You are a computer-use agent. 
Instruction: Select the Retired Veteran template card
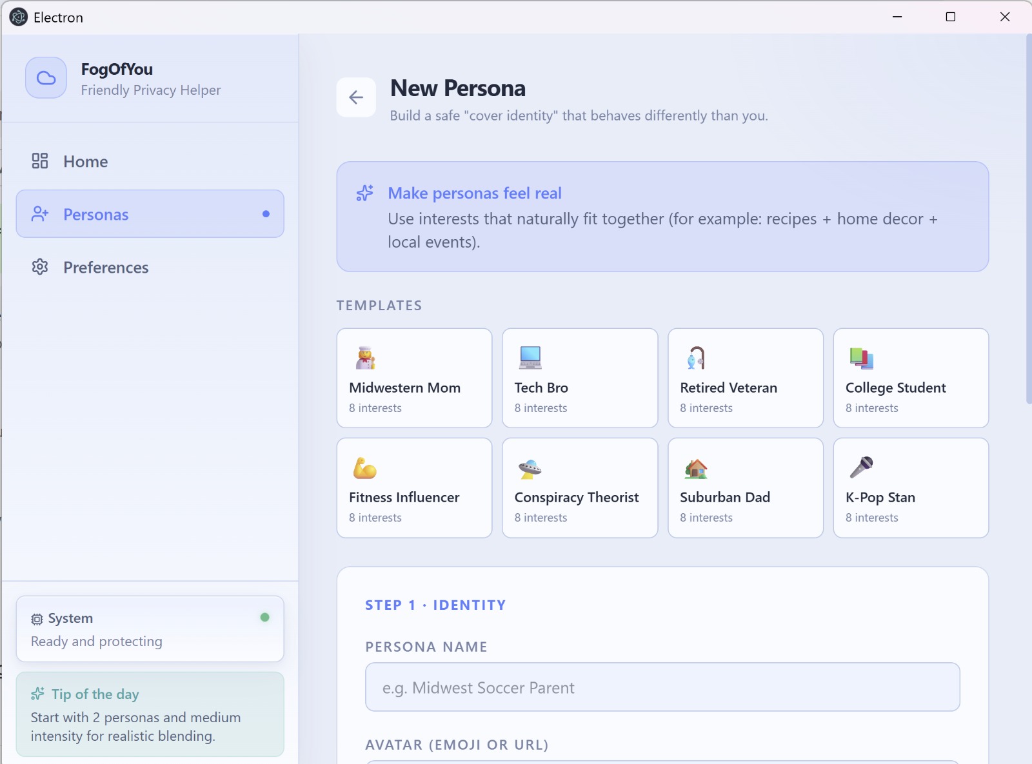click(746, 378)
